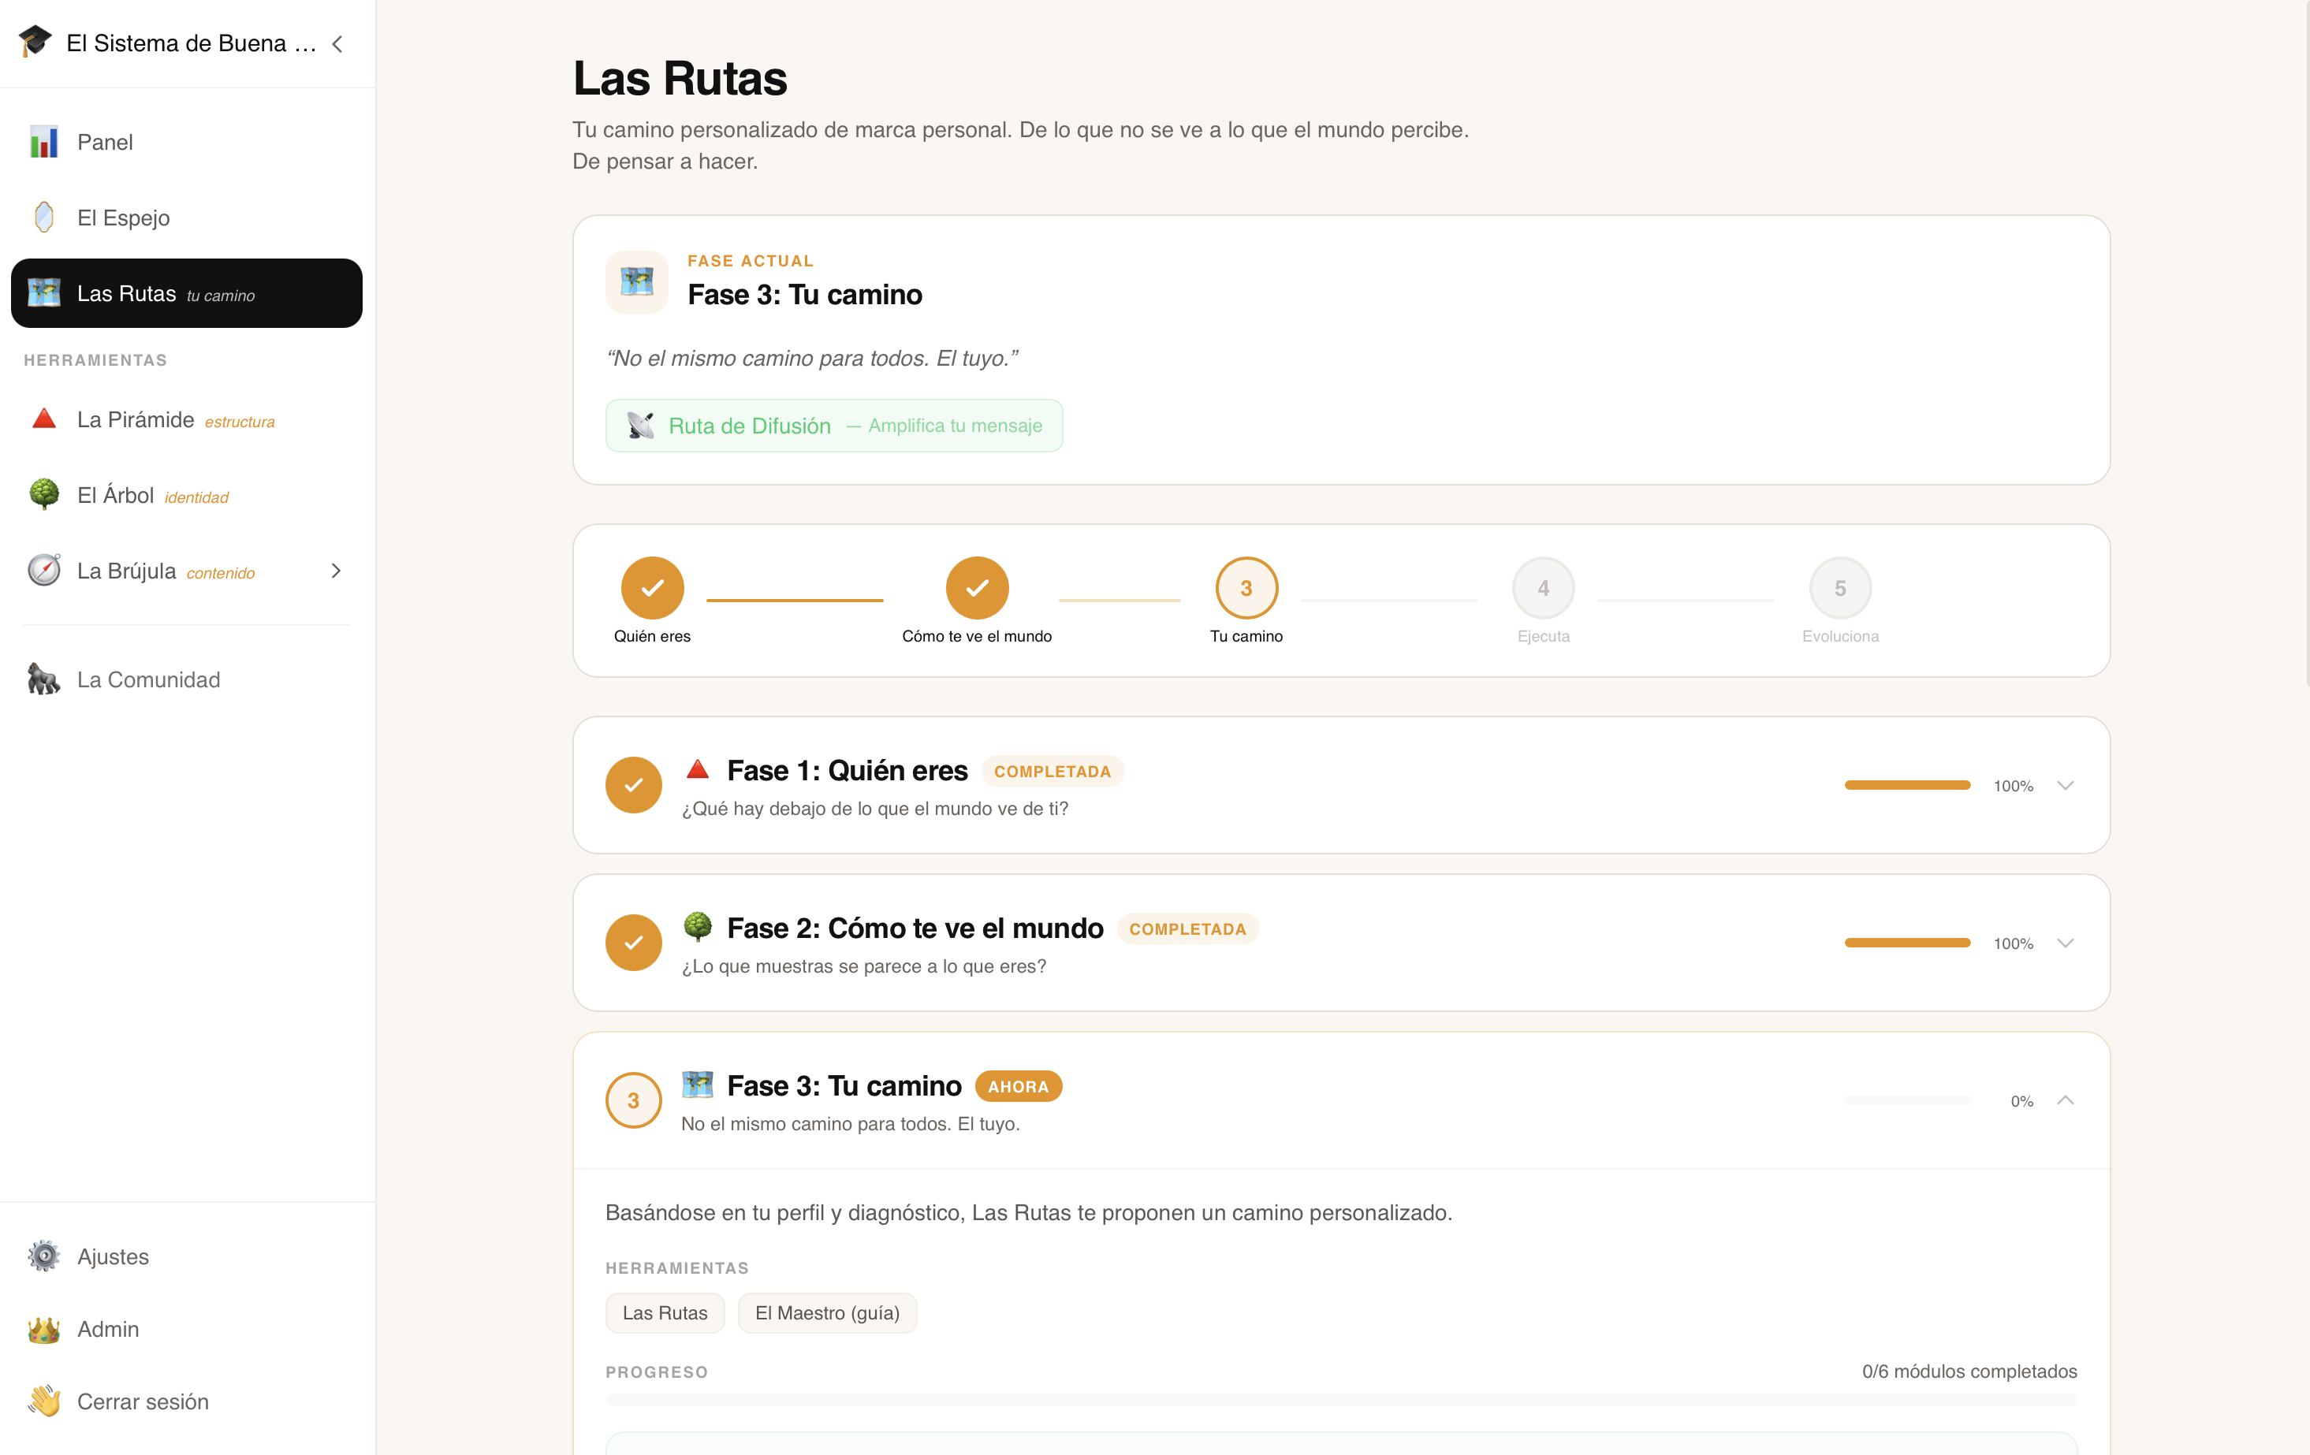Click the Fase 1 100% progress bar

tap(1907, 786)
